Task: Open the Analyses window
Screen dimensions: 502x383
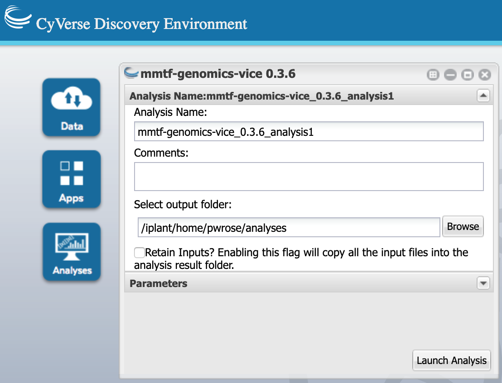Action: (72, 252)
